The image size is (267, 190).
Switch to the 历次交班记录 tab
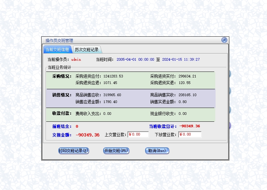coord(86,50)
